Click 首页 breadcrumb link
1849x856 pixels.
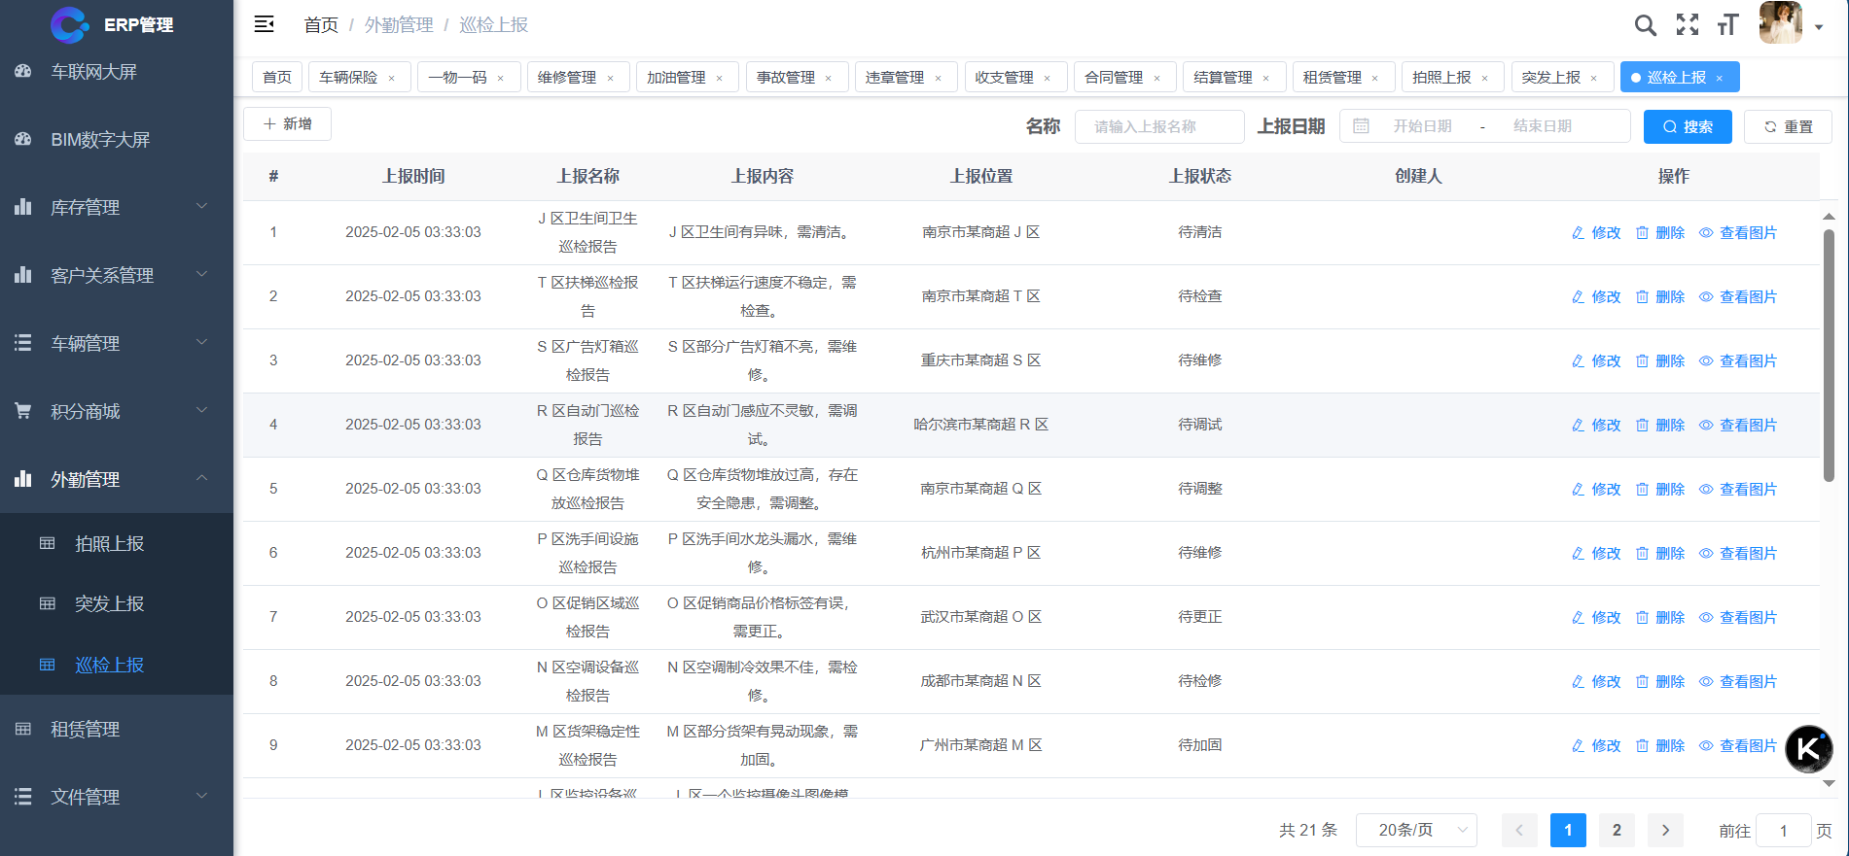321,25
